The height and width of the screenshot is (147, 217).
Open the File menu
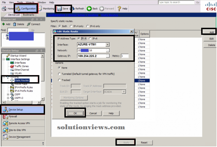point(4,2)
